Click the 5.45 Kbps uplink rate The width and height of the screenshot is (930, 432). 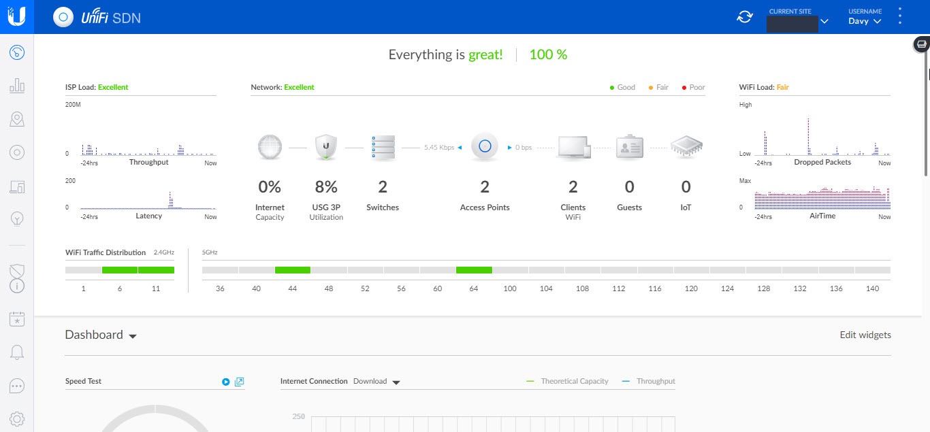click(x=439, y=148)
